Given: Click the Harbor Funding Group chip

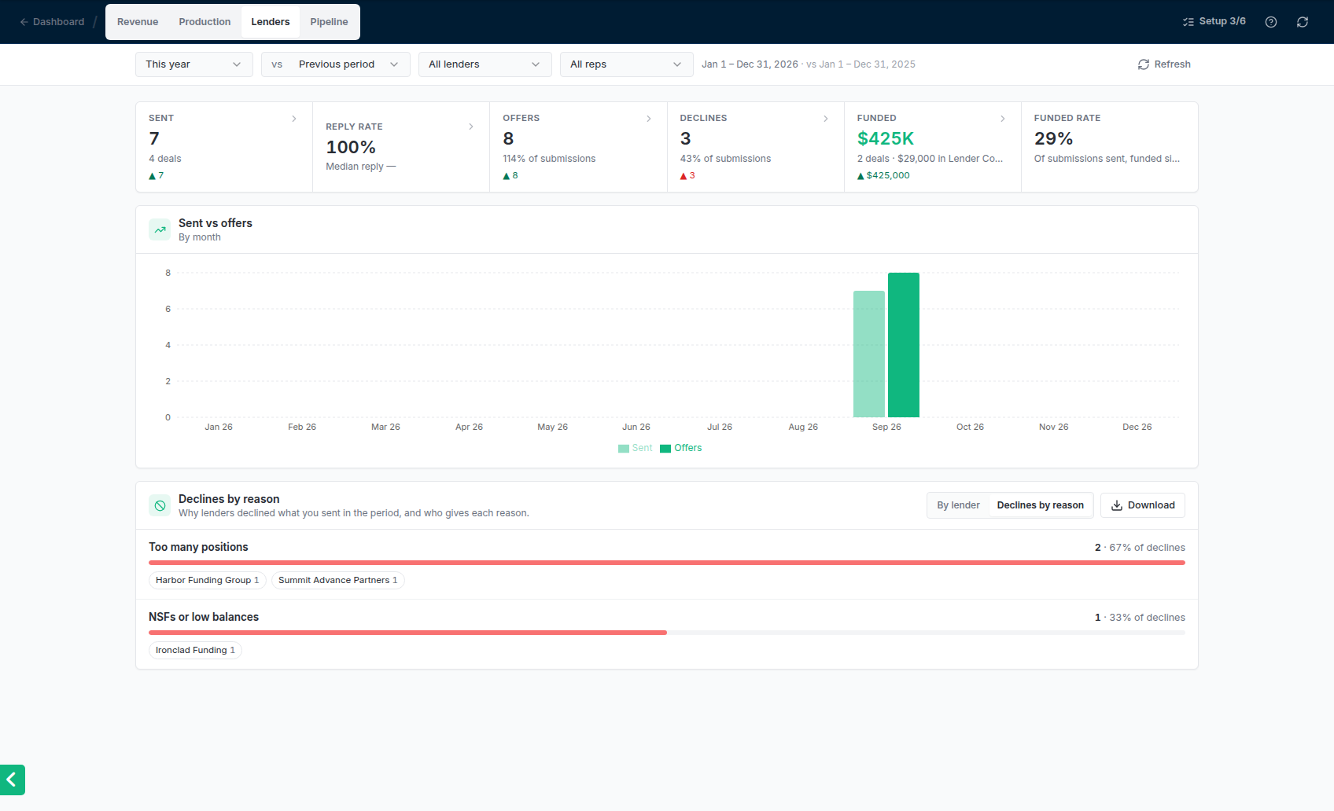Looking at the screenshot, I should click(208, 580).
